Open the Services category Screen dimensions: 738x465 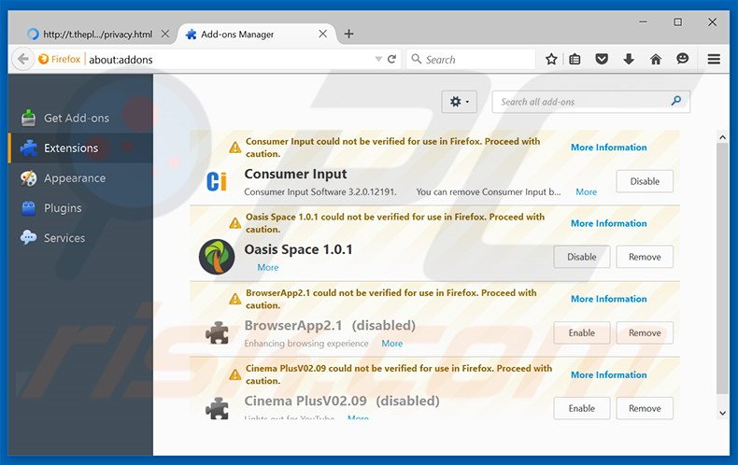pyautogui.click(x=80, y=238)
